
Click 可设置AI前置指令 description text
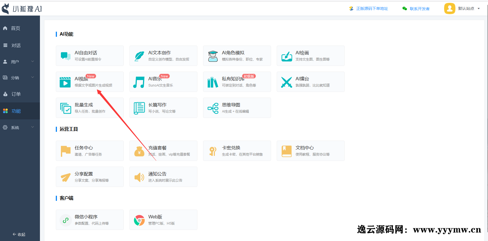[88, 59]
